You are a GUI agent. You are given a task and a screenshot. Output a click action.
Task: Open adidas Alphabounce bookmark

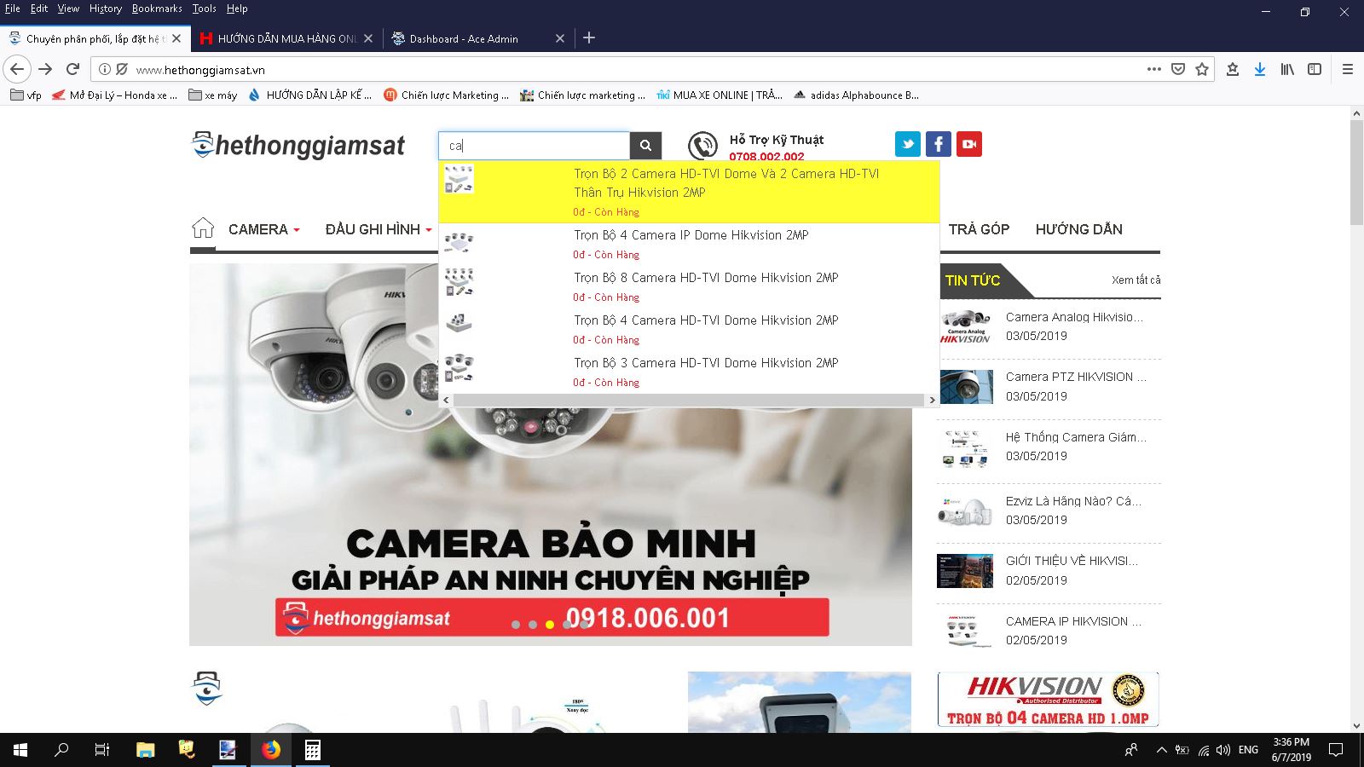(856, 95)
